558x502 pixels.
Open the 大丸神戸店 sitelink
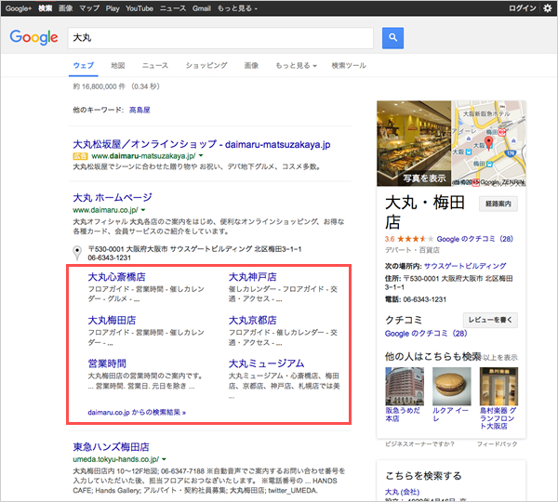(253, 277)
